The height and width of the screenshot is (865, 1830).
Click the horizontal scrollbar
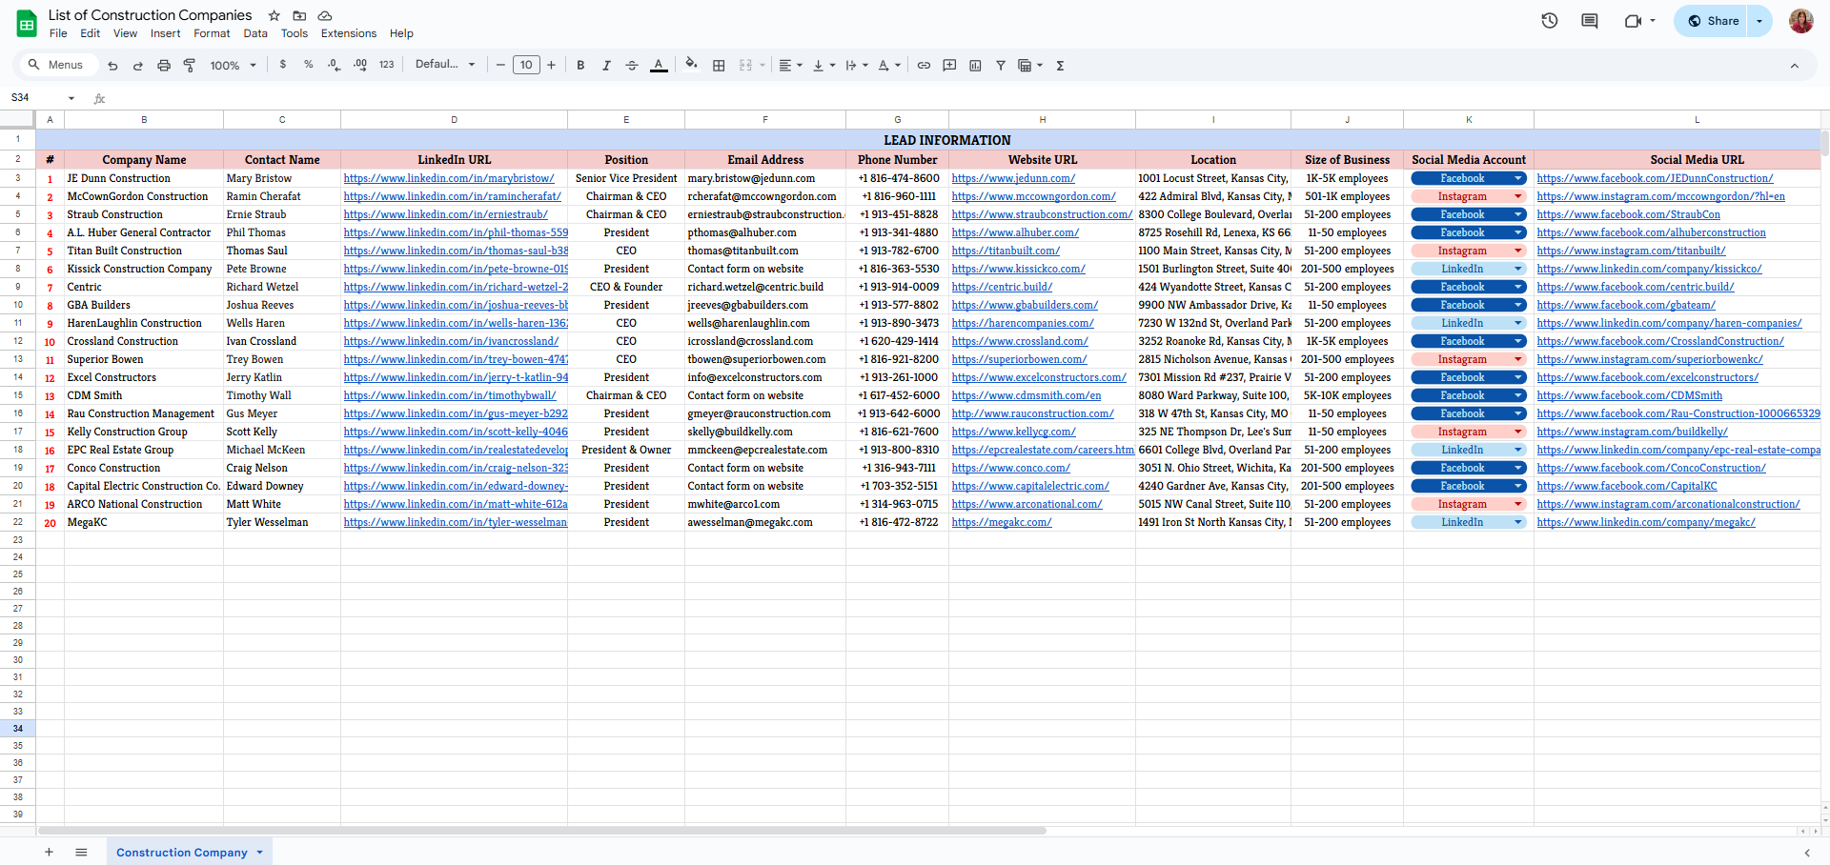[x=543, y=831]
